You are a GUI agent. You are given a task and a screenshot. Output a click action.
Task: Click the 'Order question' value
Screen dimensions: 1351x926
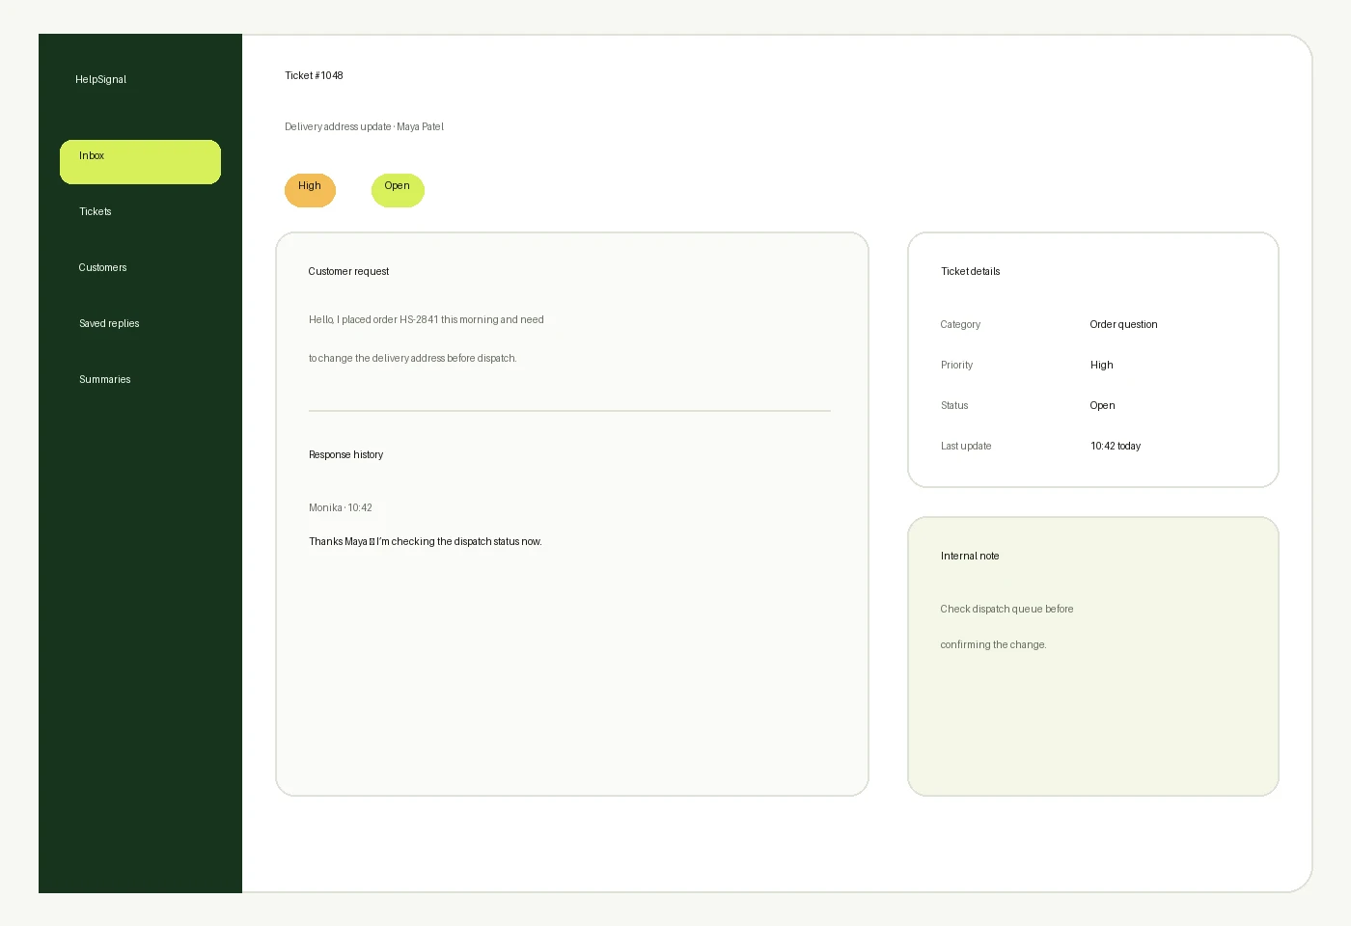coord(1123,324)
